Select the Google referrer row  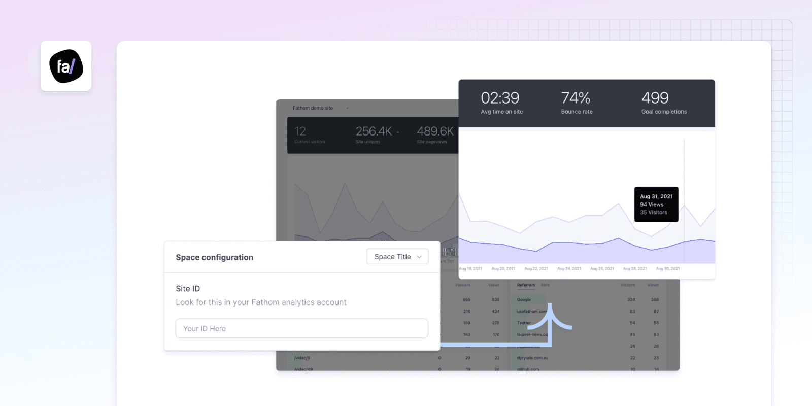588,300
